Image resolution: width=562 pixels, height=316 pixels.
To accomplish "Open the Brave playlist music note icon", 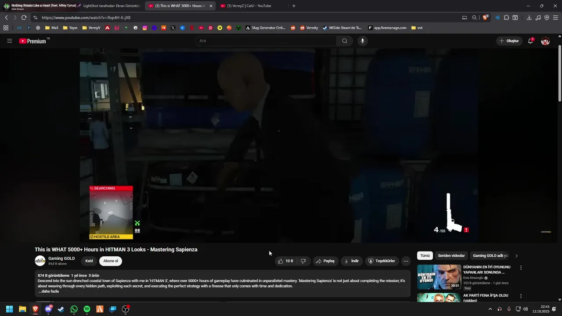I will (x=538, y=18).
